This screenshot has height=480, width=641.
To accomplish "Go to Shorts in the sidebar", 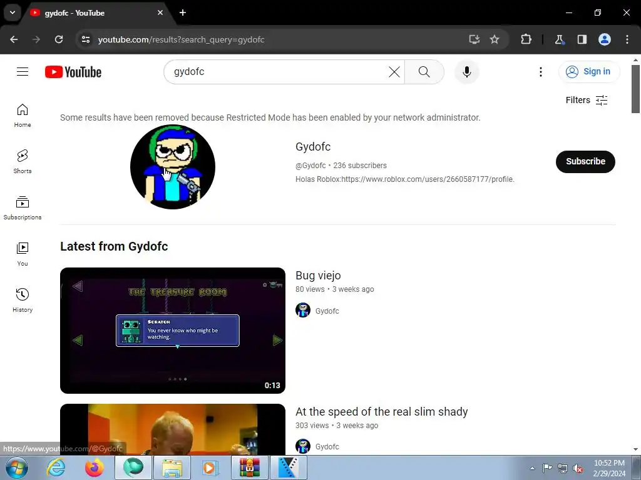I will coord(23,162).
